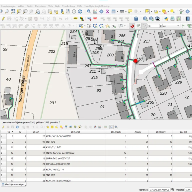
Task: Sort table by LR_Sonst column header
Action: click(x=75, y=132)
